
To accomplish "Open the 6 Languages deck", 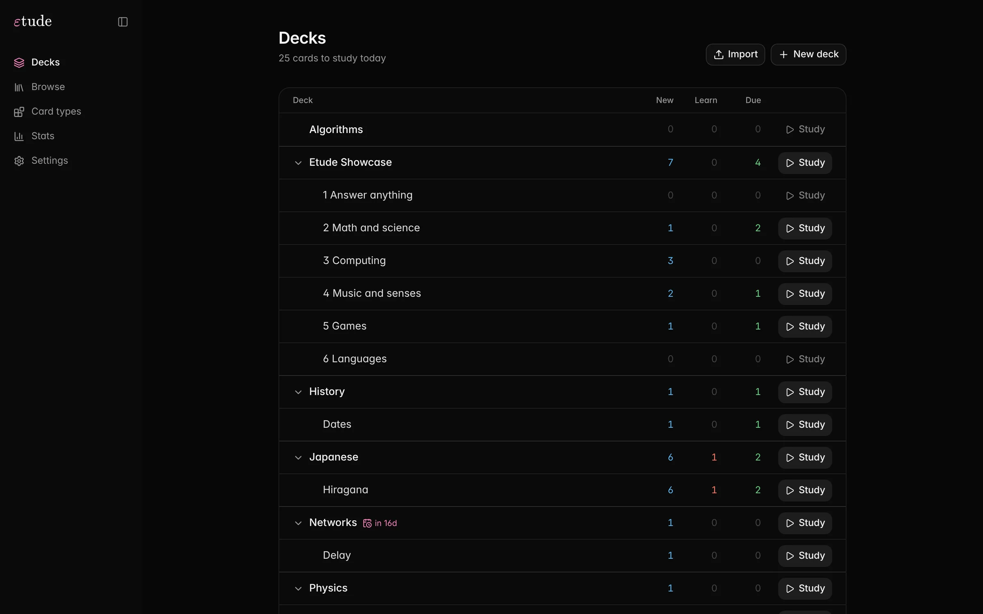I will click(355, 359).
